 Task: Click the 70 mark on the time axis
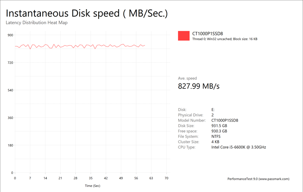[166, 178]
